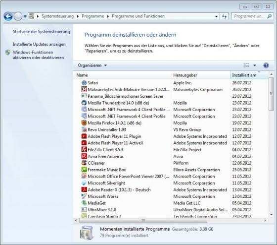This screenshot has width=277, height=245.
Task: Click the UltraMixer 3.1.0 icon
Action: pos(84,210)
